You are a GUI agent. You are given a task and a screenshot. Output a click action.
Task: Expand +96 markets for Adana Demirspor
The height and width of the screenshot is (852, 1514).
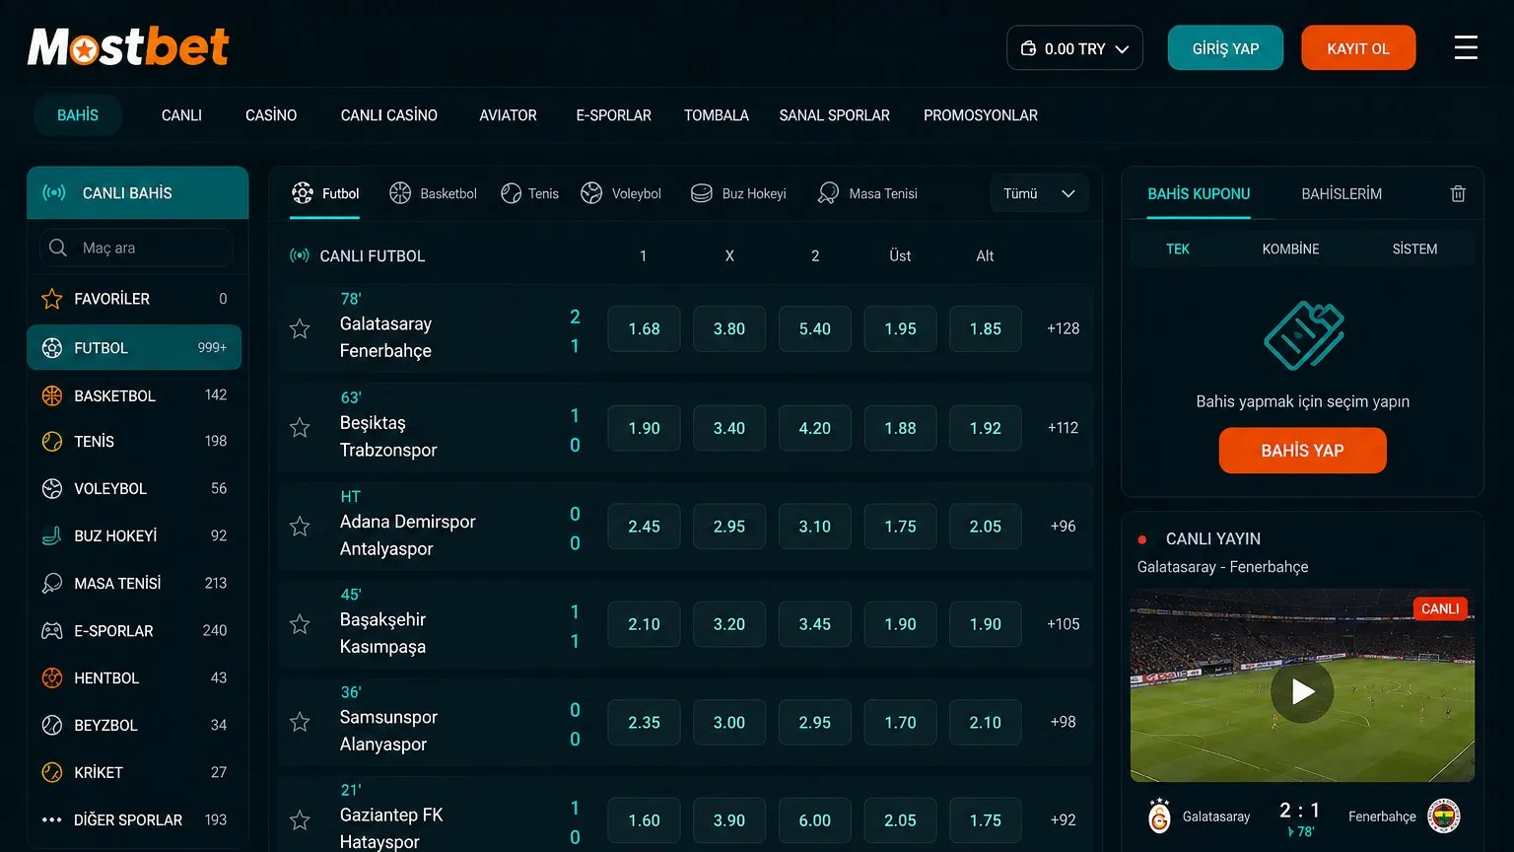click(1063, 526)
